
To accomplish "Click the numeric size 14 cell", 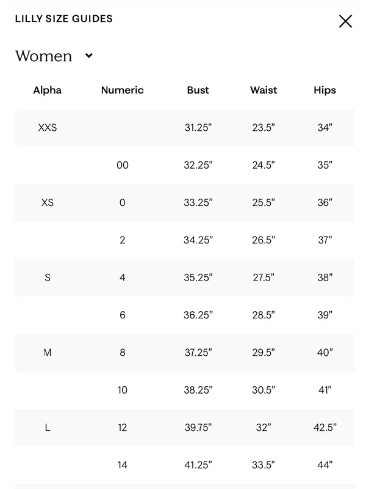I will [123, 465].
